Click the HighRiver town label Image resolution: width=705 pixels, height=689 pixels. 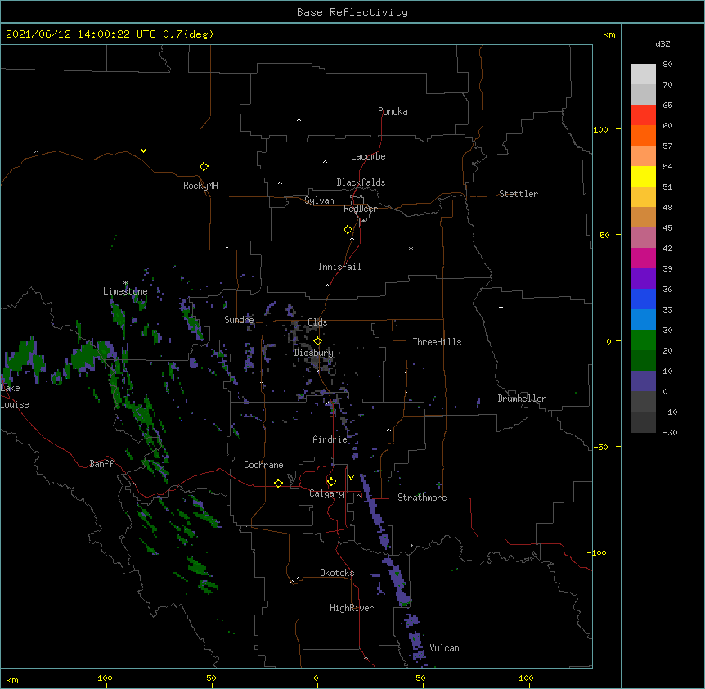click(352, 608)
